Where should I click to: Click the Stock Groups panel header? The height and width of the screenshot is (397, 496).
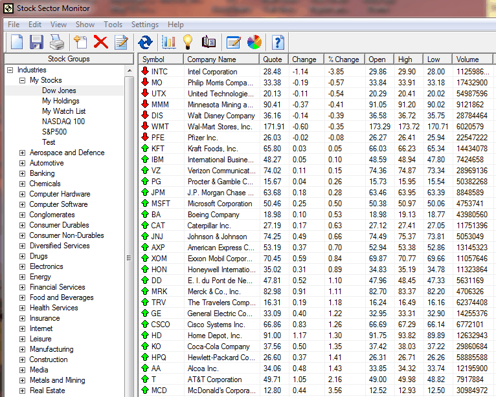point(69,59)
